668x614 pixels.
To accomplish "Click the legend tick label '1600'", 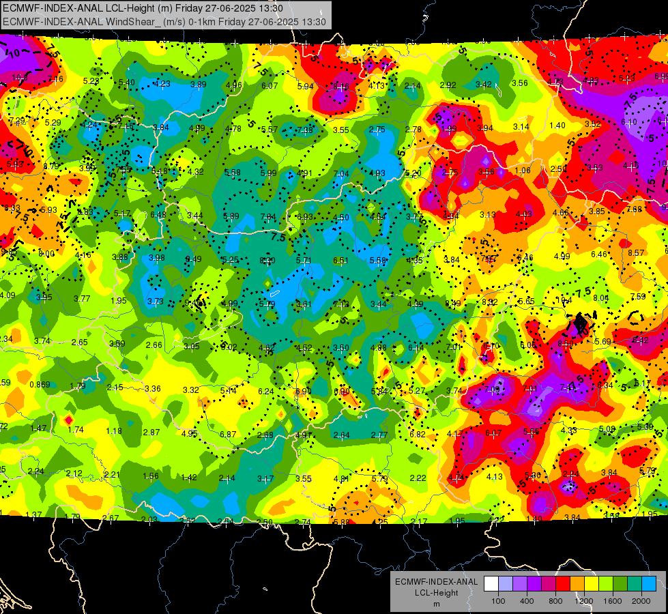I will [x=613, y=601].
